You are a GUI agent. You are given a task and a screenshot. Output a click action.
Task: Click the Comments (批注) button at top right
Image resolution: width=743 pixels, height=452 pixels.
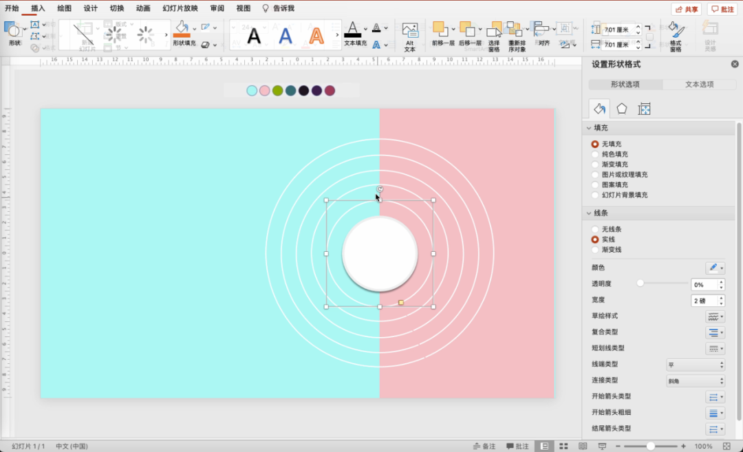coord(722,9)
